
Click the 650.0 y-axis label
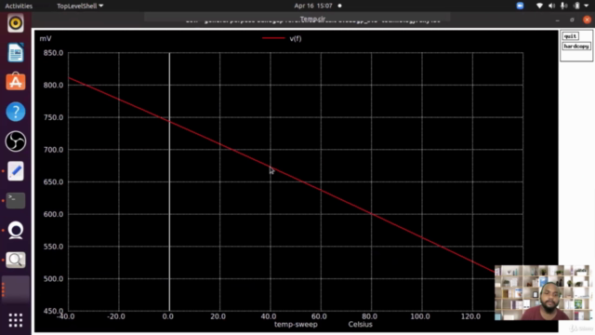tap(53, 182)
